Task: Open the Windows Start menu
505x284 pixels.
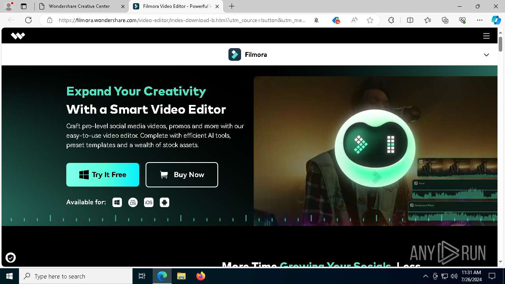Action: (9, 276)
